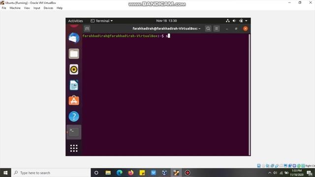315x177 pixels.
Task: Click the VirtualBox network adapter status icon
Action: [x=272, y=166]
